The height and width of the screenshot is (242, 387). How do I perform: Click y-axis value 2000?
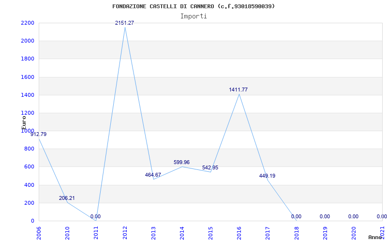click(x=28, y=41)
